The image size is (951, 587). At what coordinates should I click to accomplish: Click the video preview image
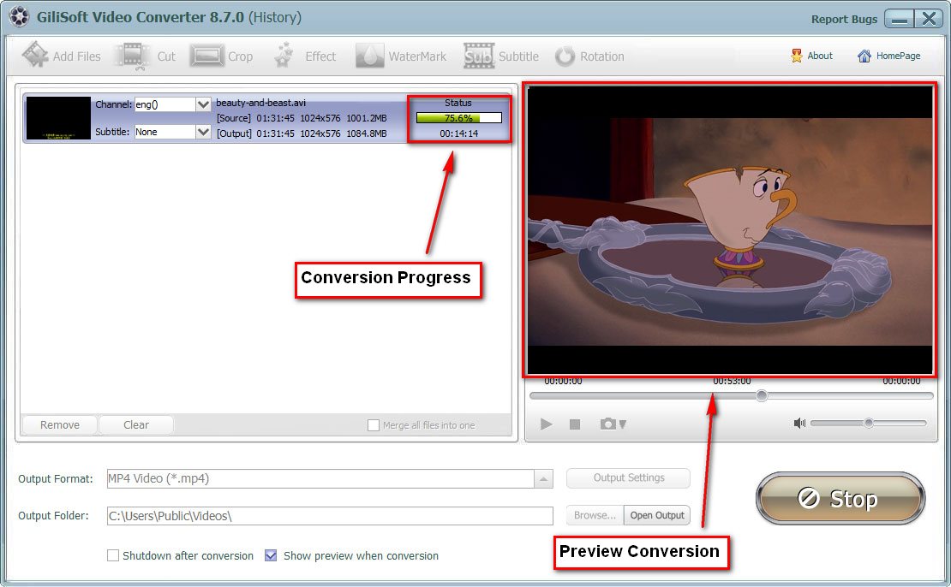[730, 230]
